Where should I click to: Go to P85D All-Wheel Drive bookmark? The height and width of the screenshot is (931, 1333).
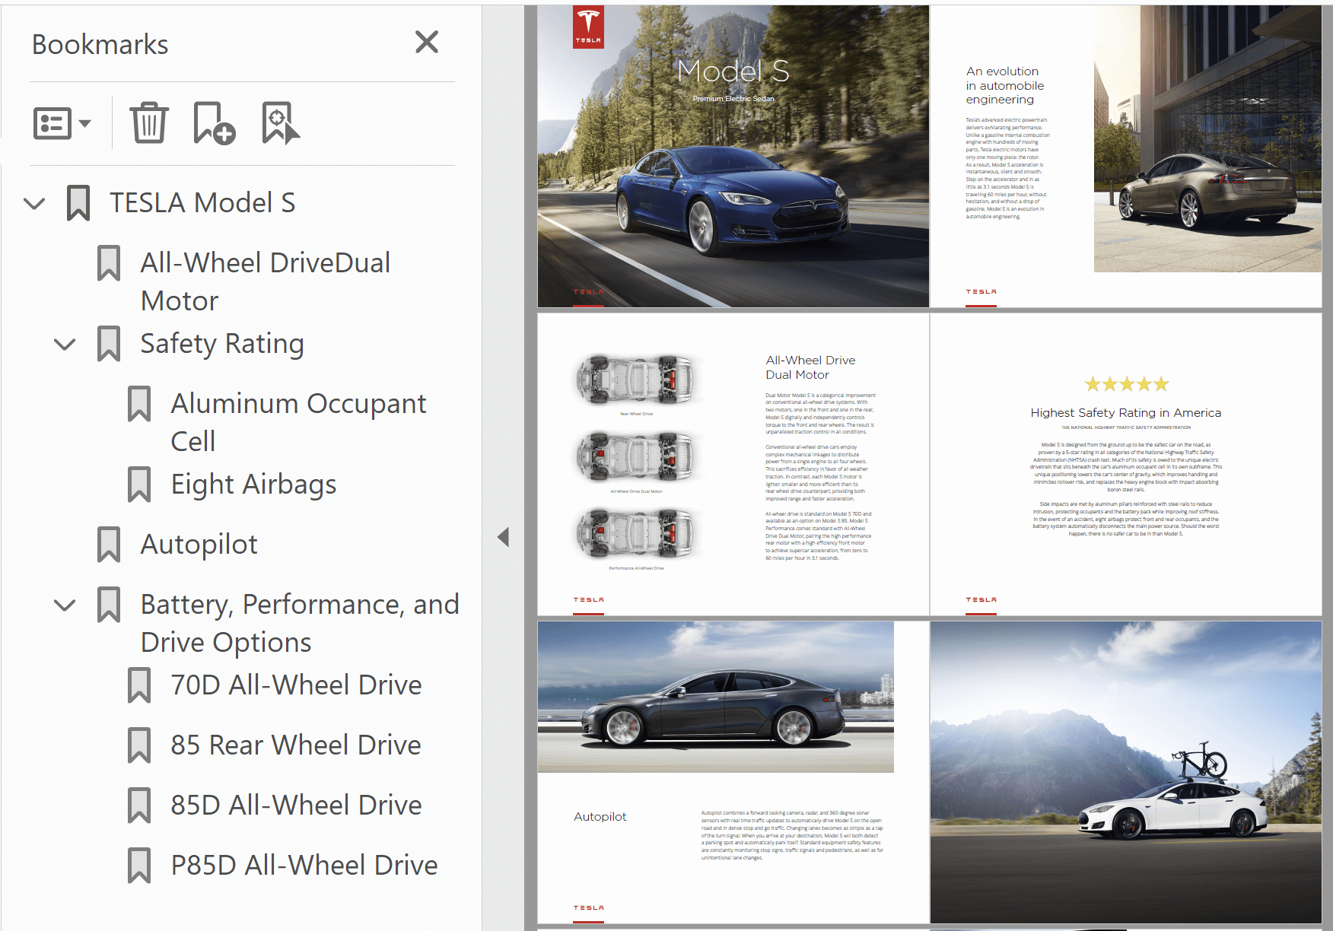[x=304, y=866]
